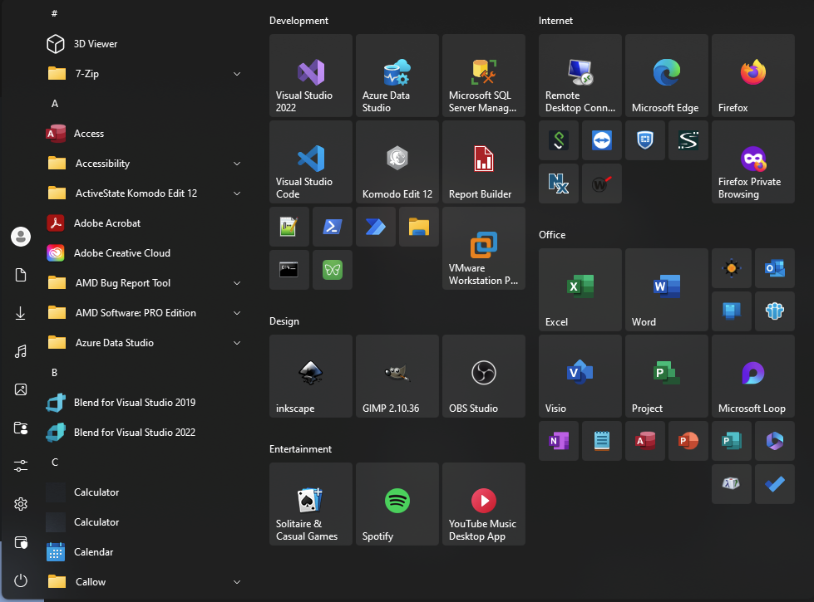Open the Visual Studio Code tile
Screen dimensions: 814x602
coord(311,162)
